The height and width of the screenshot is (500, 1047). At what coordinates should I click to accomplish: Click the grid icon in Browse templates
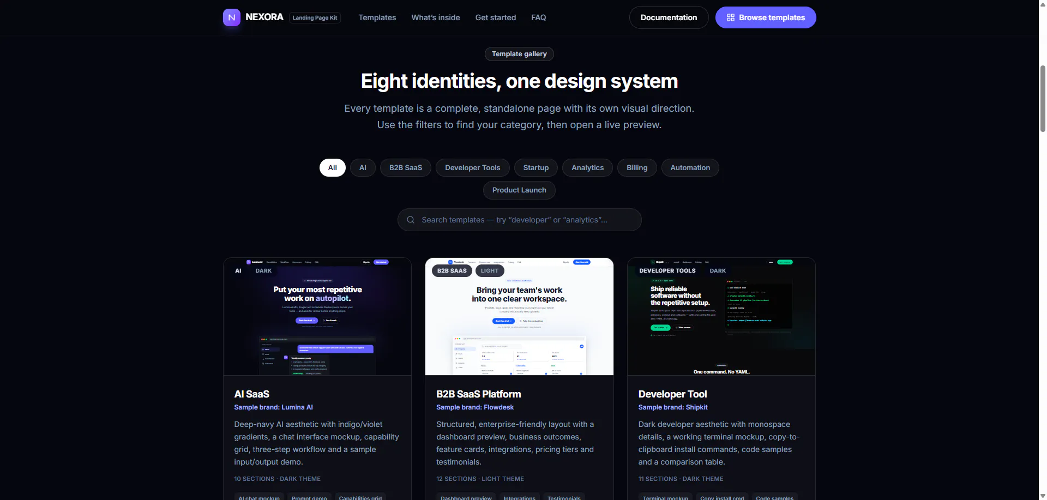(x=731, y=17)
